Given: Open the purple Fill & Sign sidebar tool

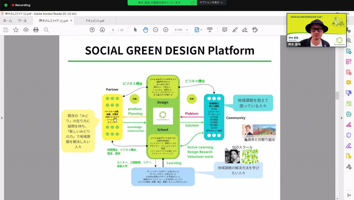Looking at the screenshot, I should coord(348,146).
